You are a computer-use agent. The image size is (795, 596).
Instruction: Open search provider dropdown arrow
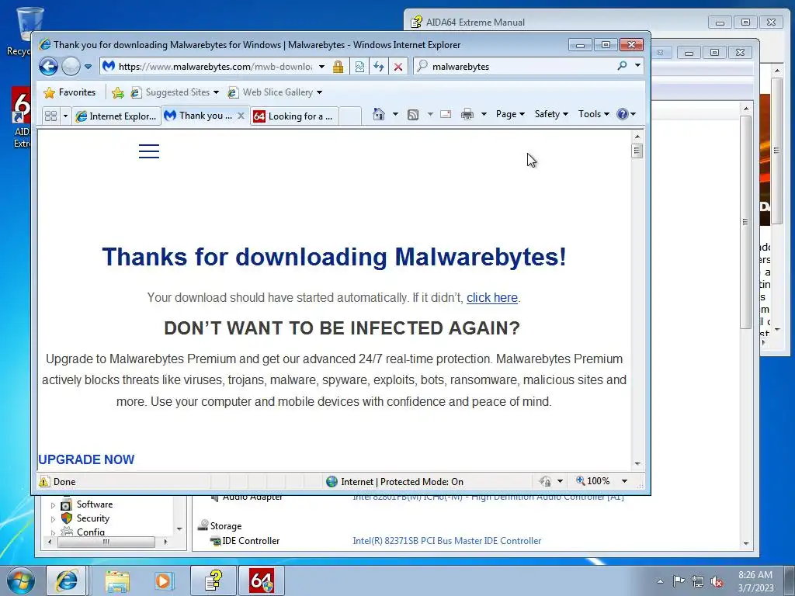[x=637, y=66]
